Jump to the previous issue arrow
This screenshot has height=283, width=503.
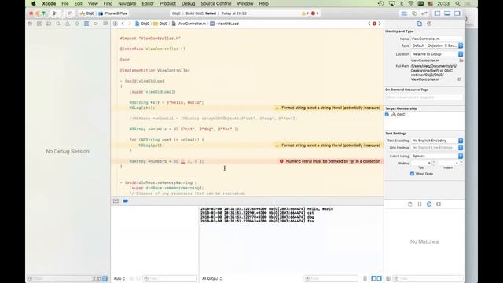pyautogui.click(x=369, y=24)
